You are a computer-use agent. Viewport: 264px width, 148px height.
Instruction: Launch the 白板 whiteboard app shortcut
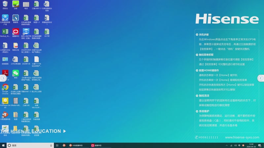coord(16,5)
